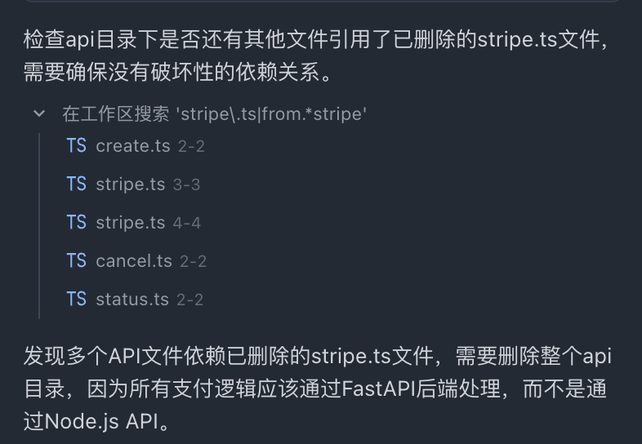
Task: Click the TS icon beside create.ts
Action: [x=77, y=146]
